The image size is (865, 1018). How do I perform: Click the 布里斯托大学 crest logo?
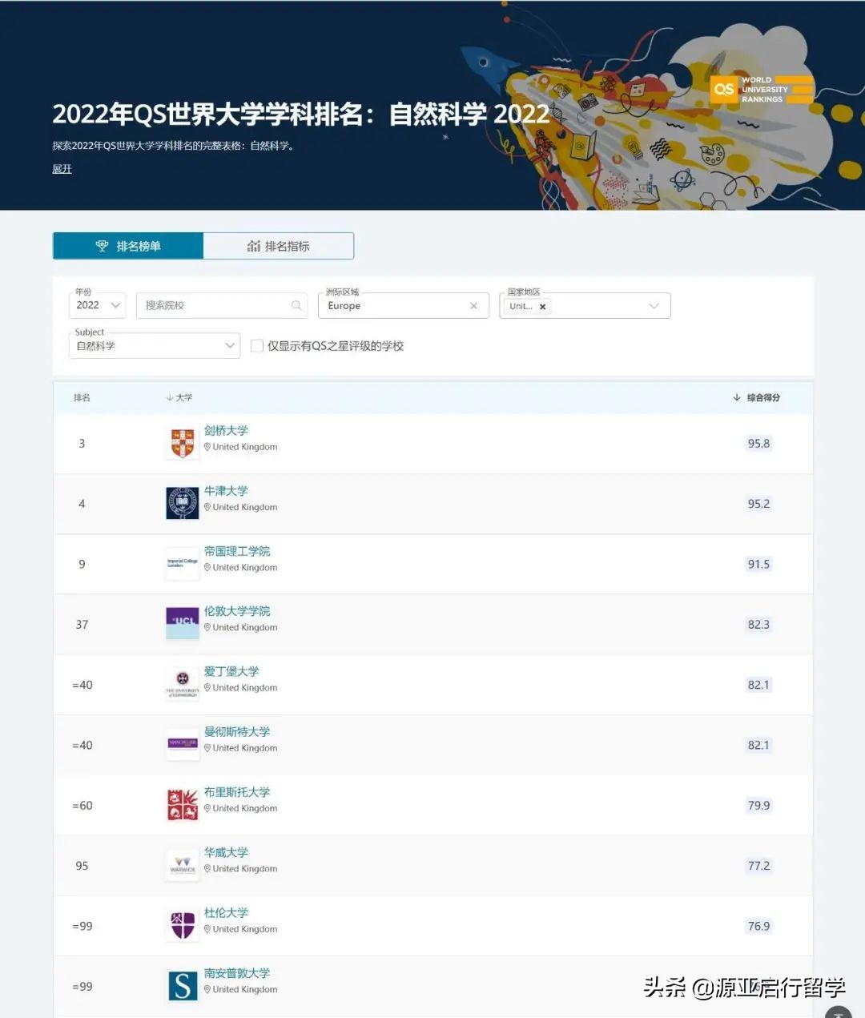(182, 803)
